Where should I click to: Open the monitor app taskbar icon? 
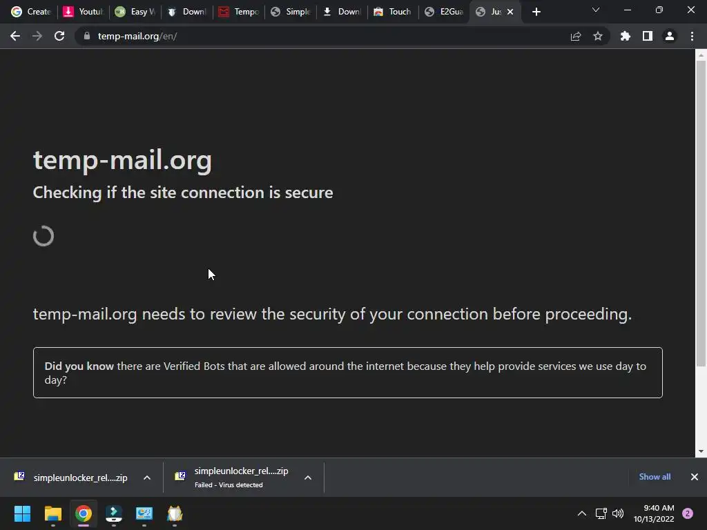tap(144, 513)
